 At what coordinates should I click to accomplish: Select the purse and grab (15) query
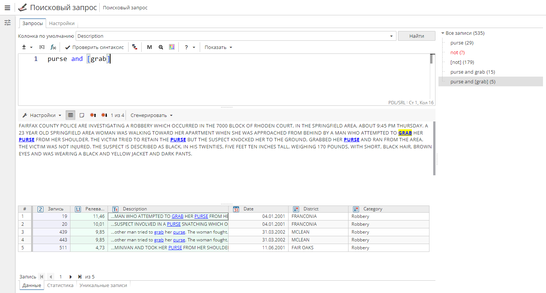[473, 72]
